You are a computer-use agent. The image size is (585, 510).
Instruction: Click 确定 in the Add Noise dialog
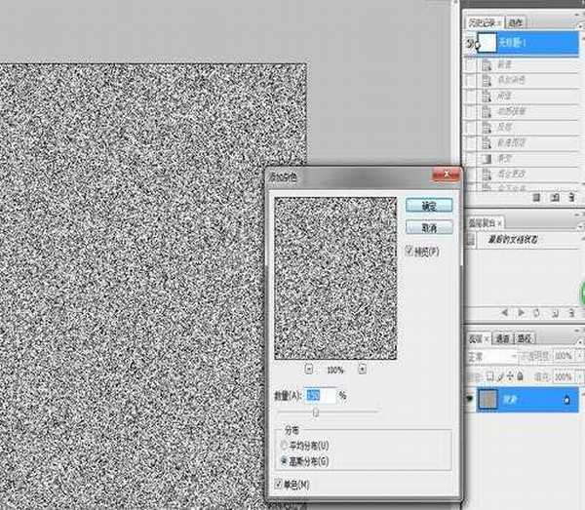coord(429,206)
